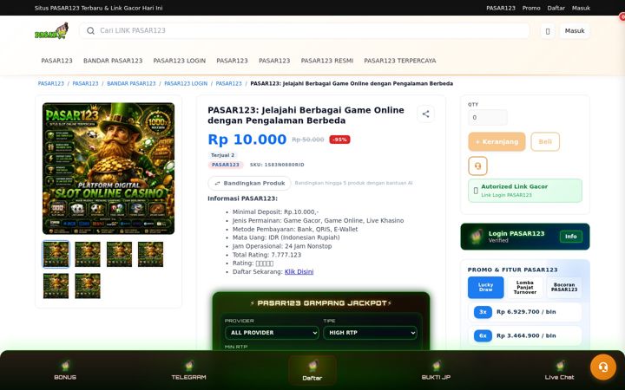Select the first highlighted product thumbnail
This screenshot has height=390, width=625.
[x=56, y=254]
